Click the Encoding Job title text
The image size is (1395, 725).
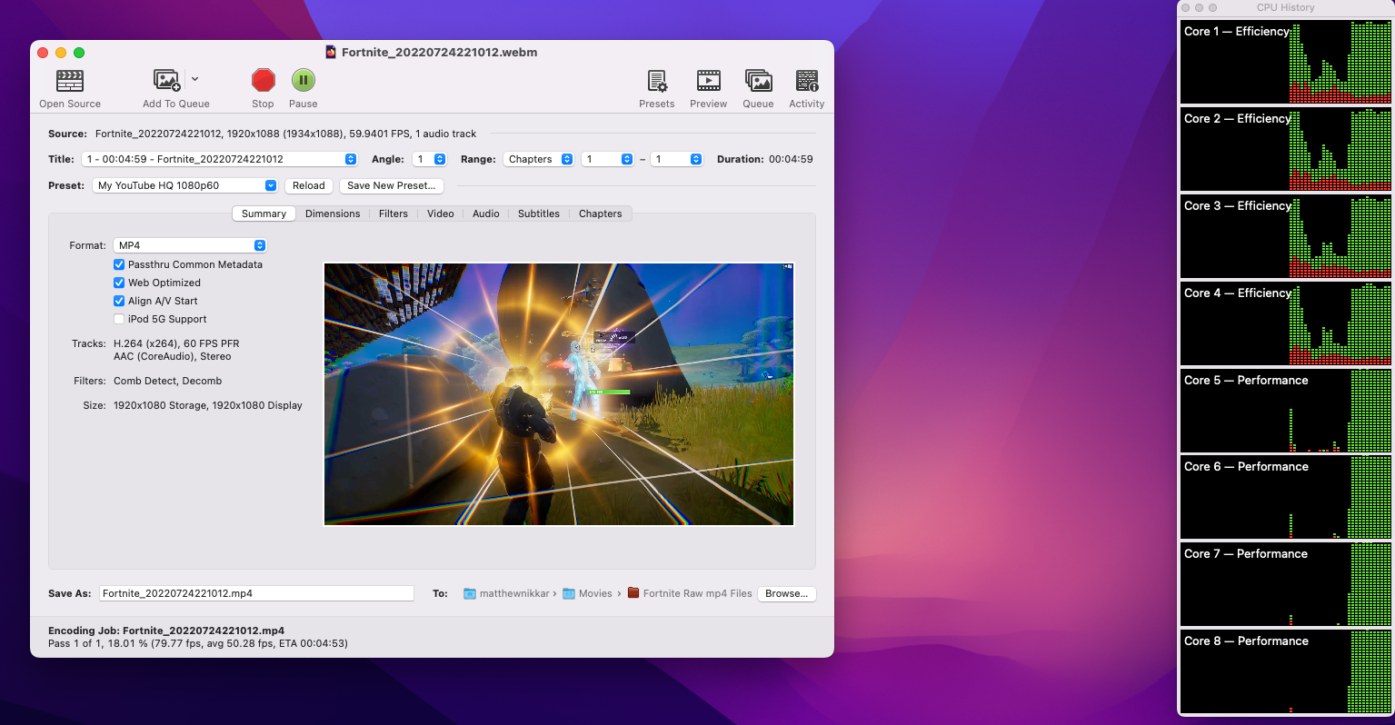(x=166, y=631)
